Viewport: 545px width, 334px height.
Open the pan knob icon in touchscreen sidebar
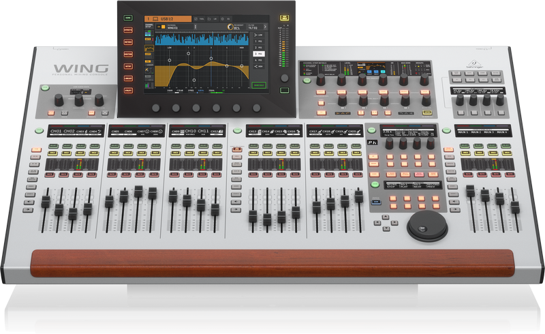(x=147, y=71)
